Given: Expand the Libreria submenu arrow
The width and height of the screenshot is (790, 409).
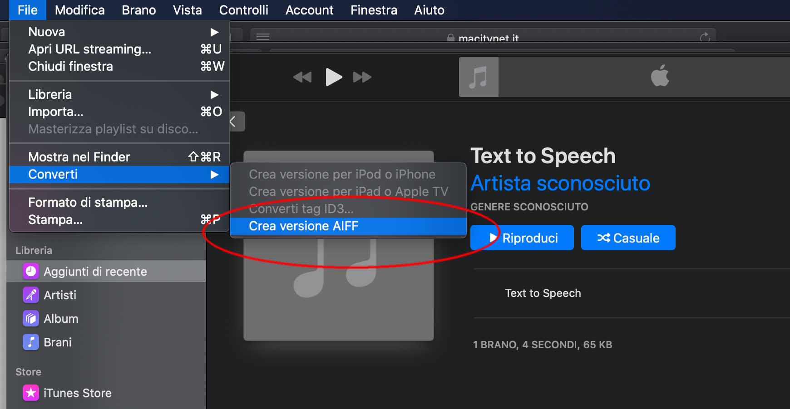Looking at the screenshot, I should pyautogui.click(x=214, y=95).
